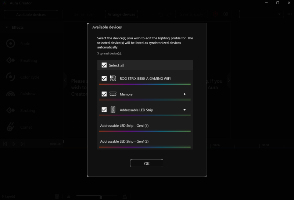
Task: Open Available devices in the toolbar
Action: tap(31, 14)
